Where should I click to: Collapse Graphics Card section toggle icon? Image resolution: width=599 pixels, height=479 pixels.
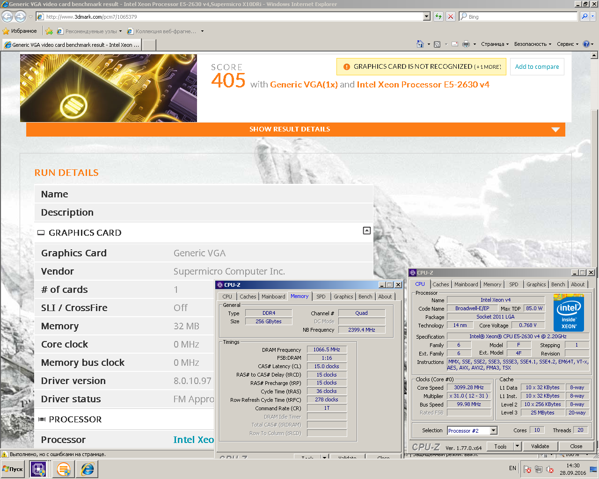coord(367,231)
